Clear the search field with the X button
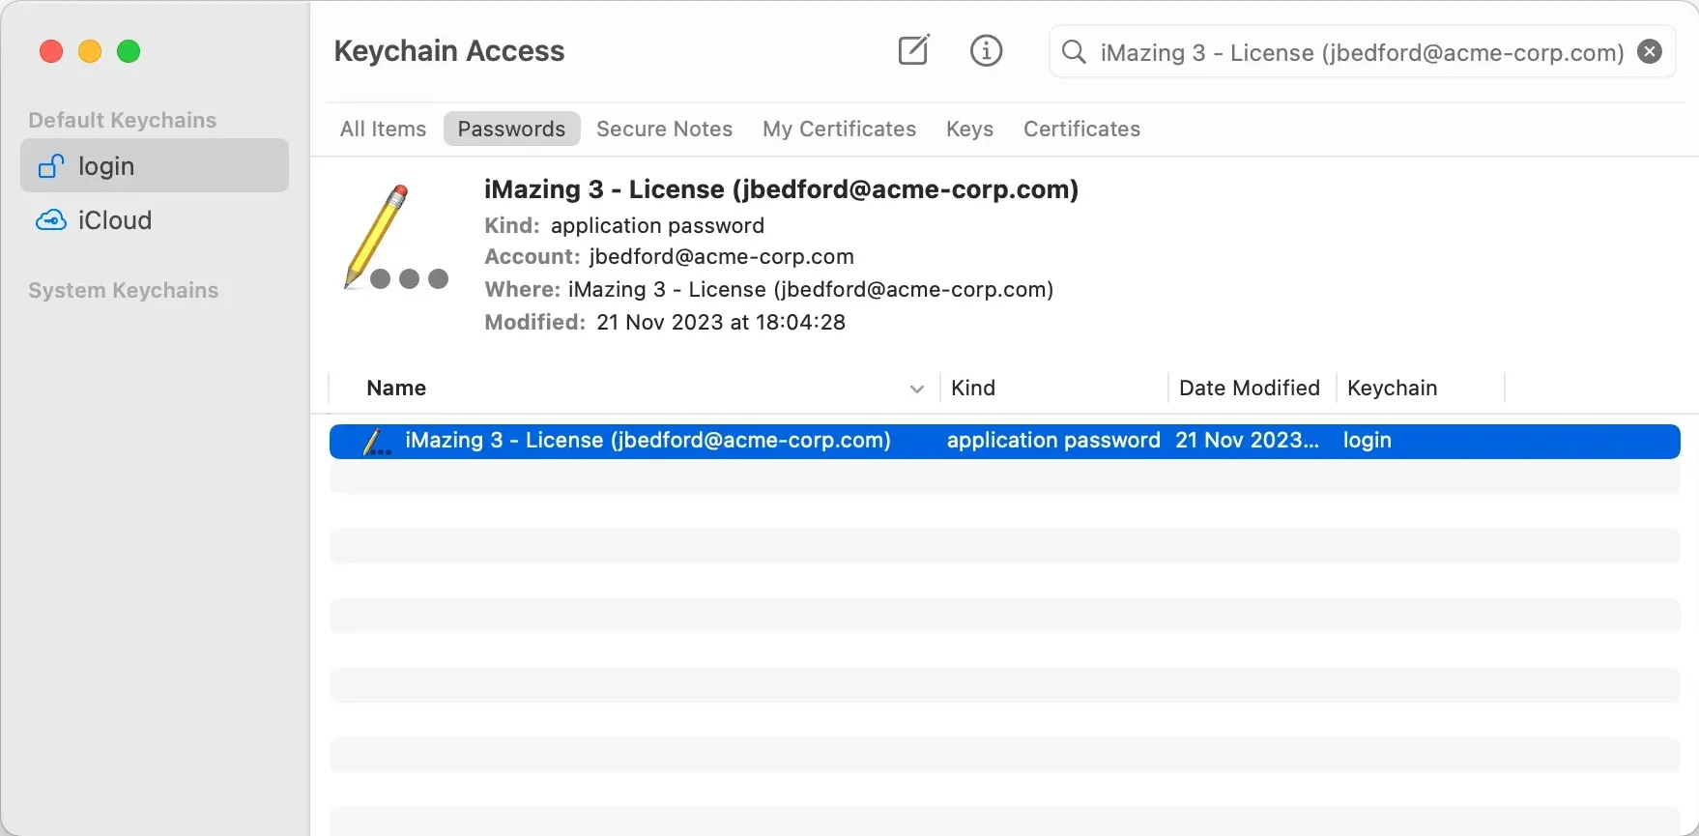 1650,52
